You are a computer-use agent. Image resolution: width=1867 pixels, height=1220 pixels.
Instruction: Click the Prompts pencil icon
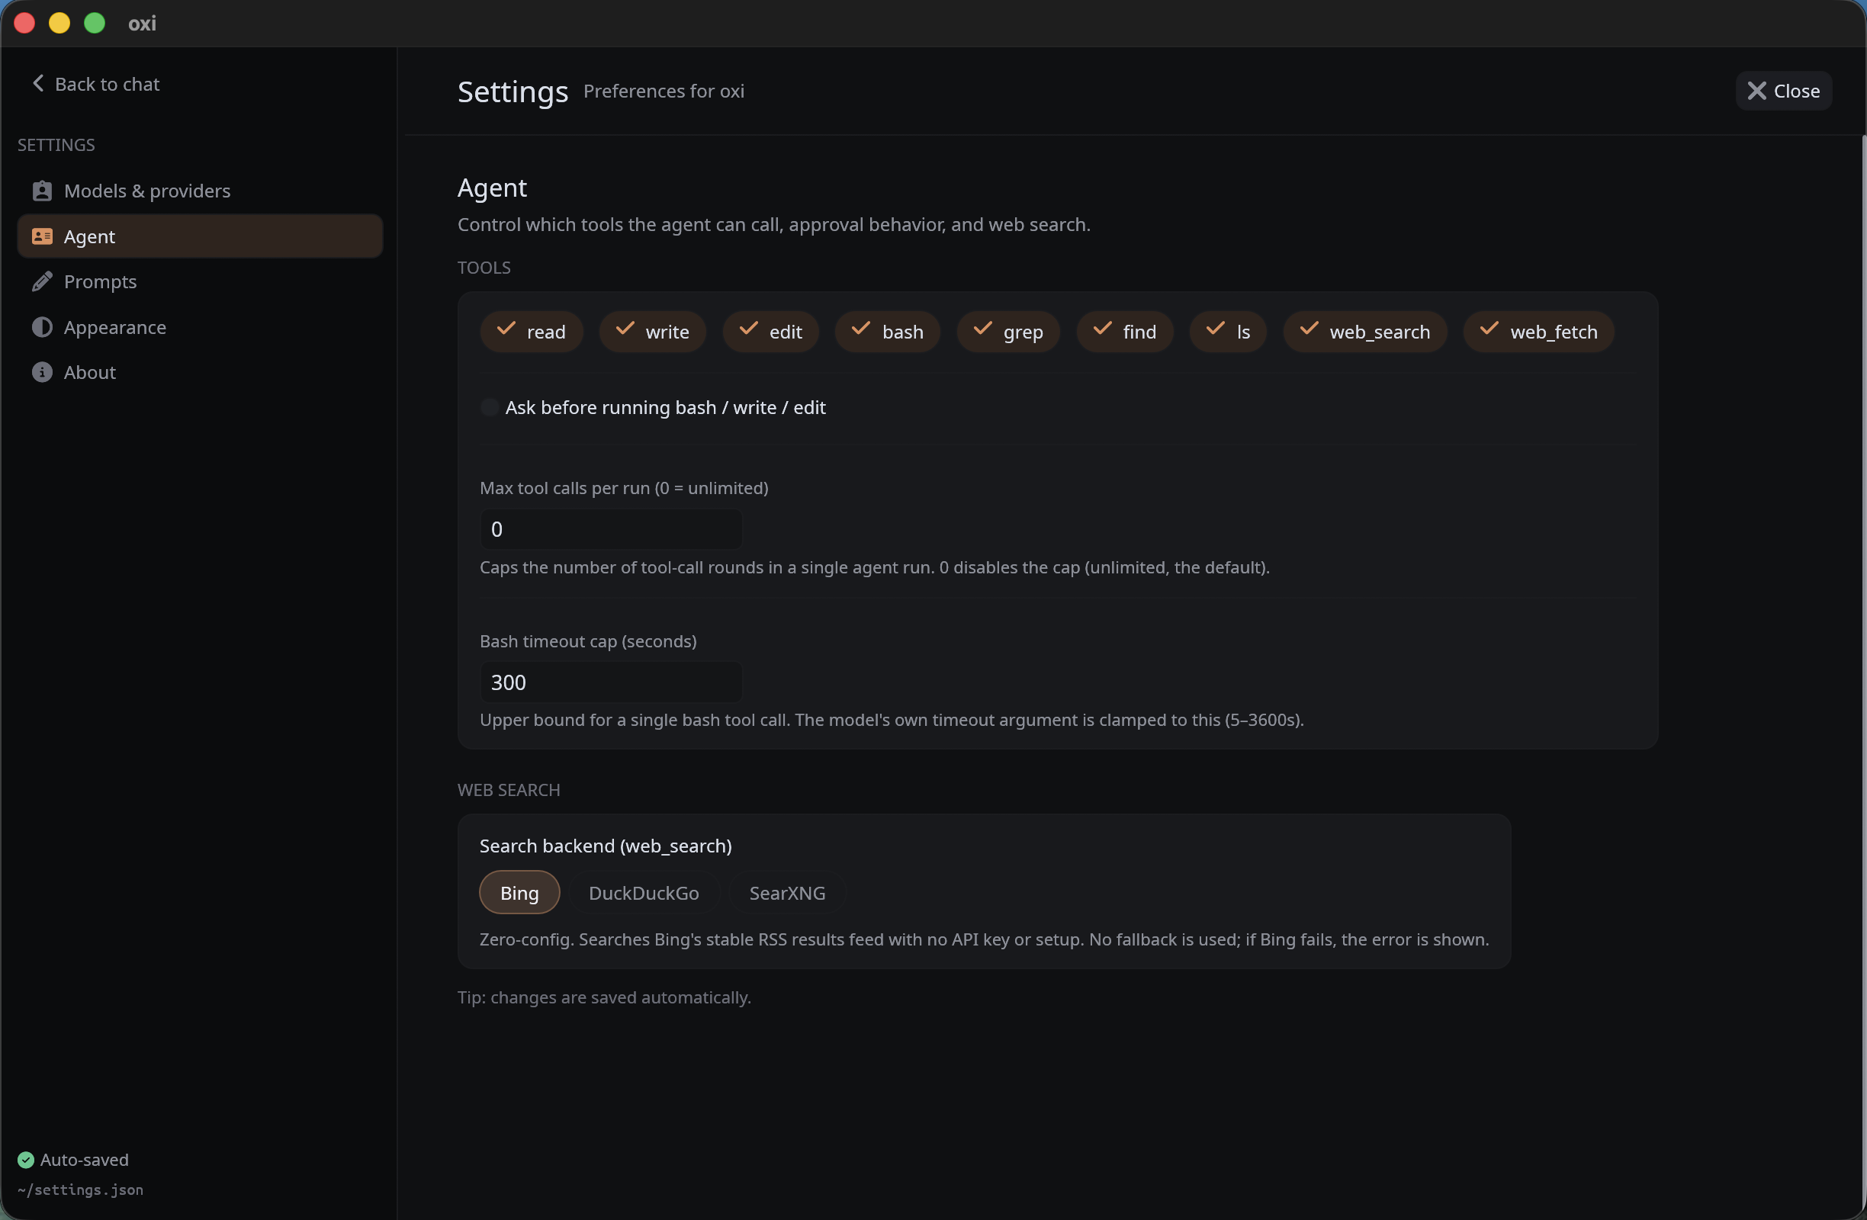click(x=42, y=281)
